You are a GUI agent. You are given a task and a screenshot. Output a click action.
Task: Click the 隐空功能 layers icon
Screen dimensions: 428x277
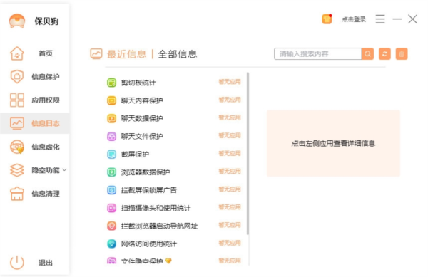tap(17, 170)
